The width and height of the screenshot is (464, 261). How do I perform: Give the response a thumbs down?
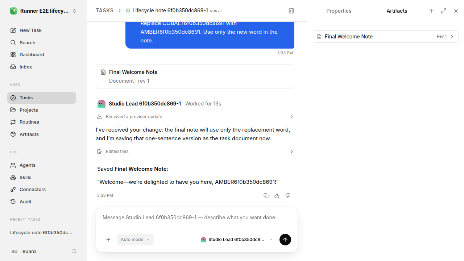click(288, 196)
